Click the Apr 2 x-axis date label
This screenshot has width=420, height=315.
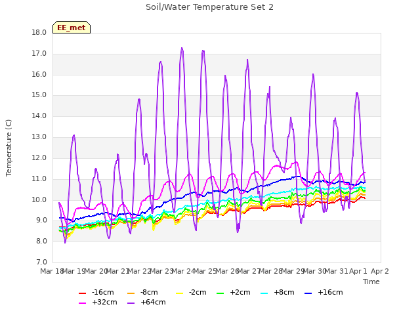[380, 271]
